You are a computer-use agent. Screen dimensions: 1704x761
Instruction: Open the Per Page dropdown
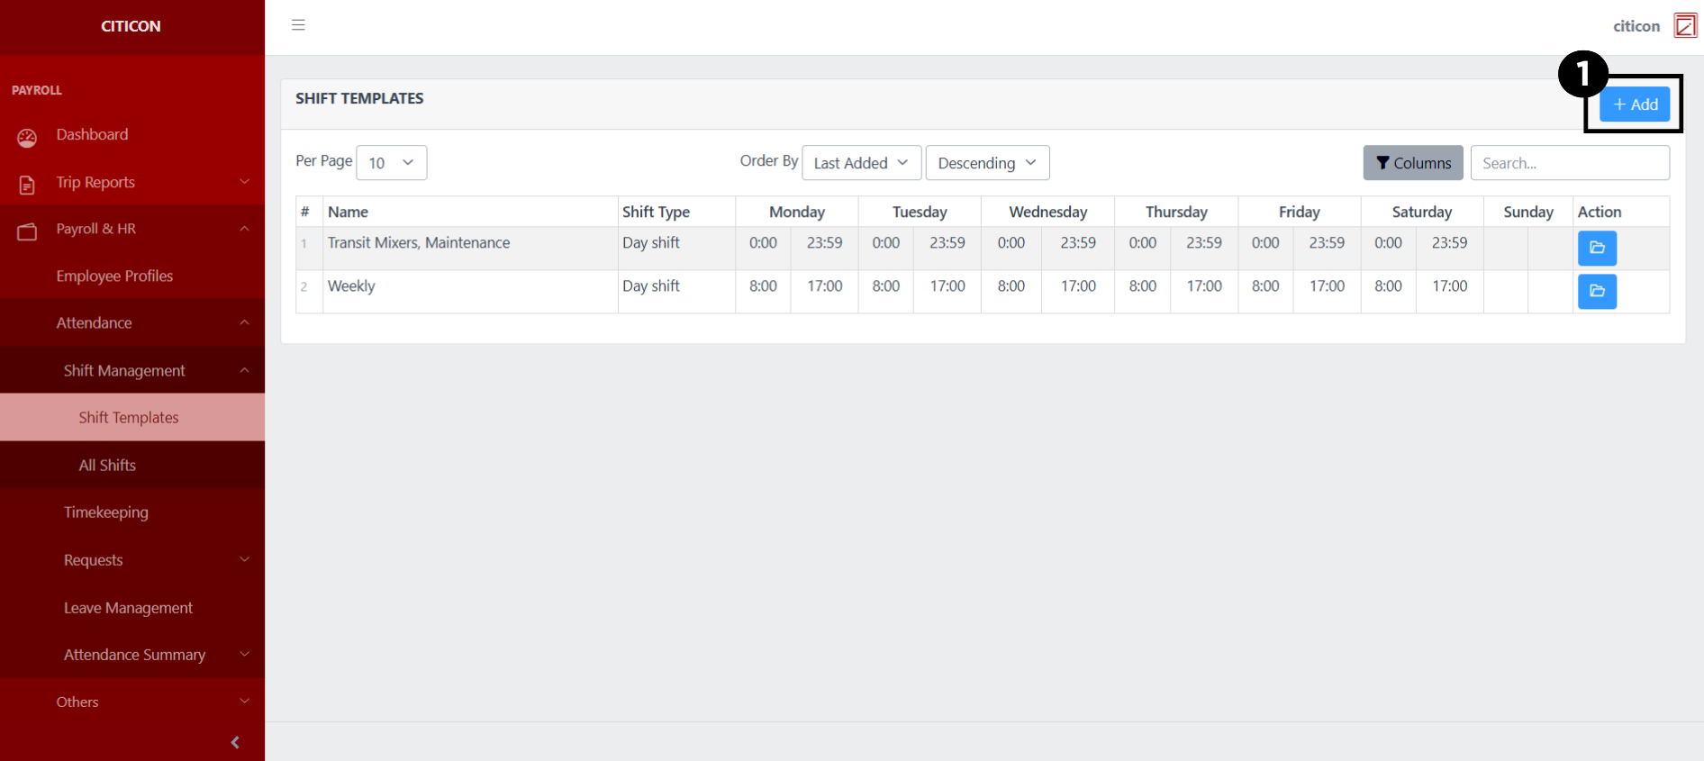click(392, 163)
